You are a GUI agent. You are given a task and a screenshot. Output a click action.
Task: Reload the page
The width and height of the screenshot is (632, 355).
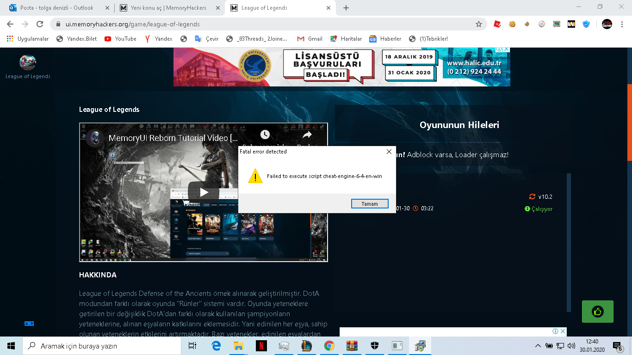pos(40,24)
